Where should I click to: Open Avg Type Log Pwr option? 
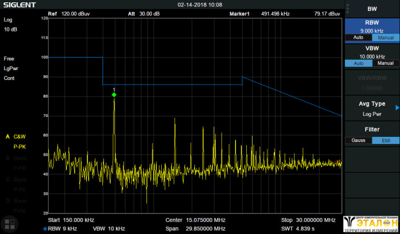371,114
